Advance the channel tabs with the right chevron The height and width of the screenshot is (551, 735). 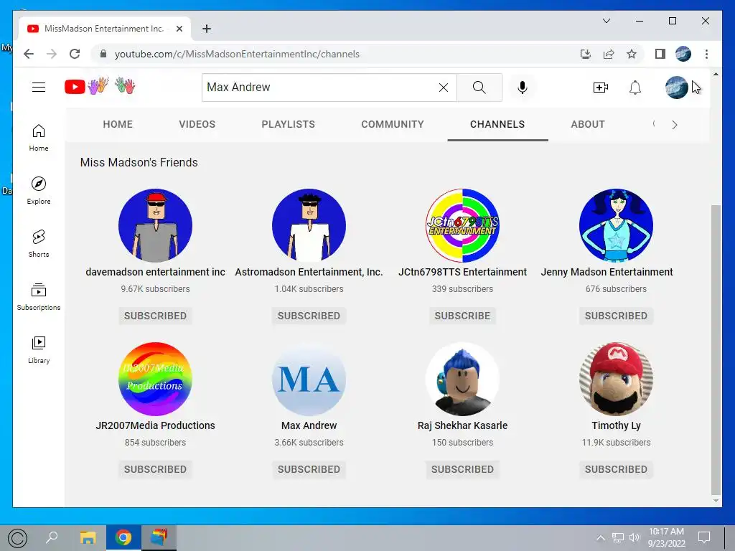coord(674,125)
